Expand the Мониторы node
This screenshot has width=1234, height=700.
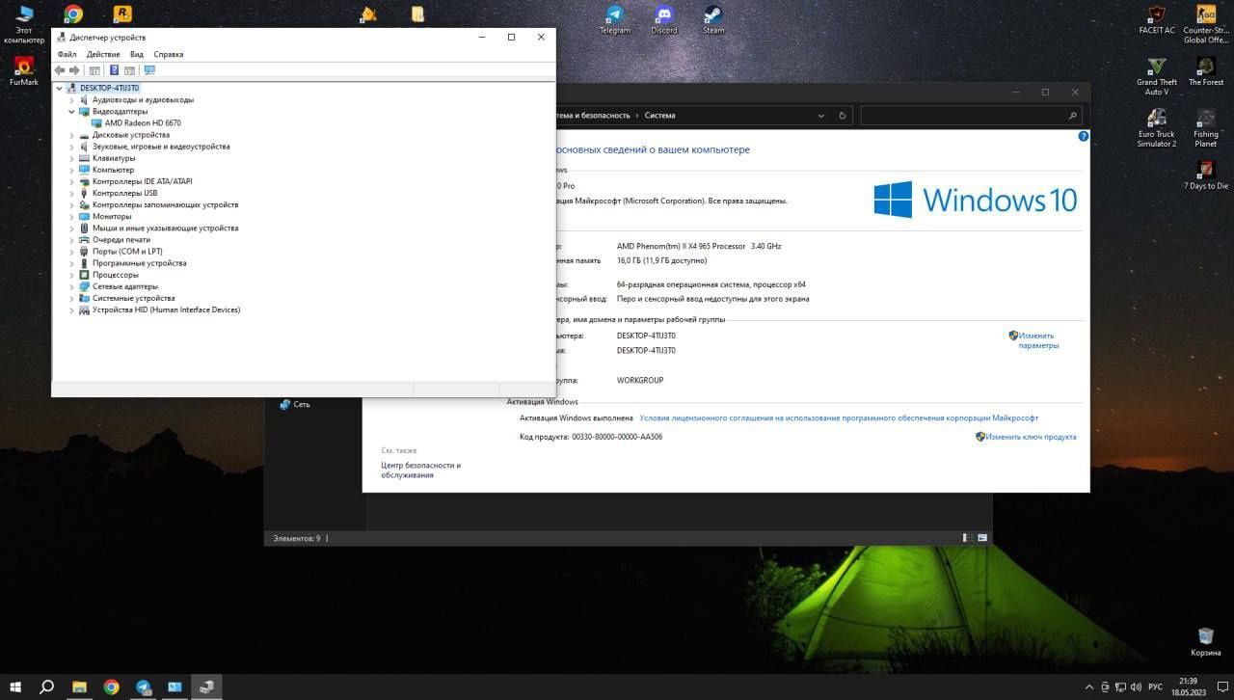71,217
